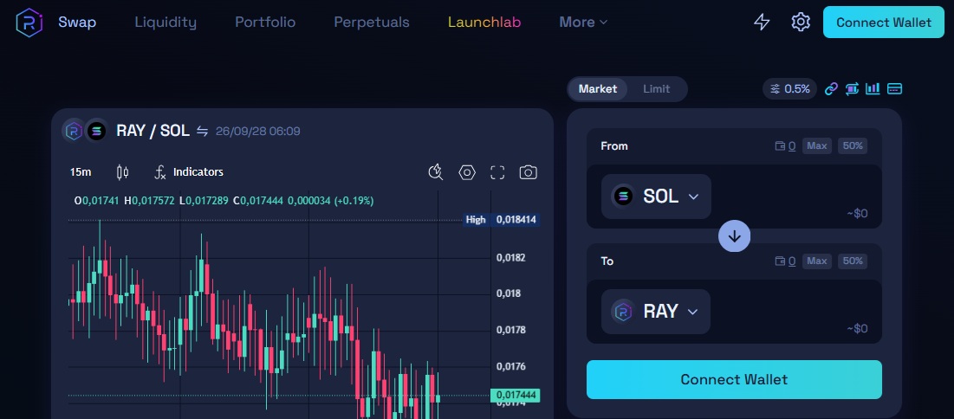Click the chart measure tool icon

point(436,172)
